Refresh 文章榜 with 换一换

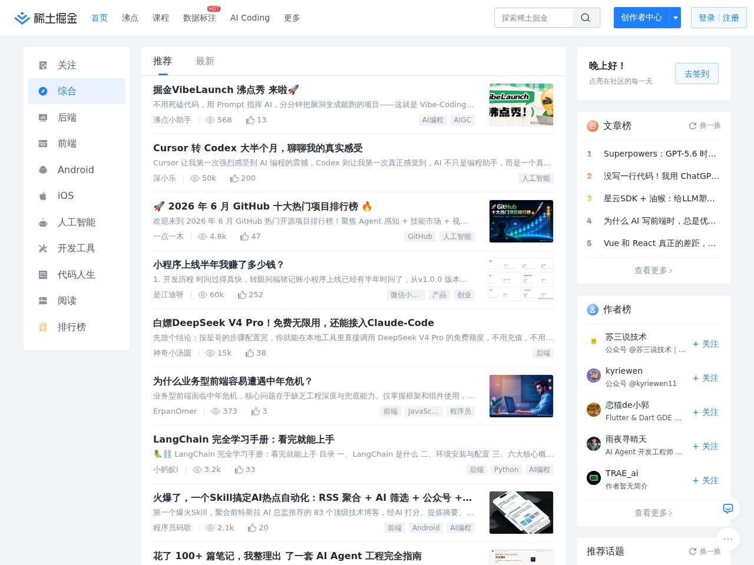click(705, 126)
